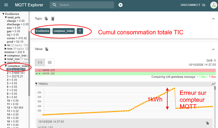Collapse the Topic panel chevron
Viewport: 218px width, 128px height.
[x=213, y=19]
